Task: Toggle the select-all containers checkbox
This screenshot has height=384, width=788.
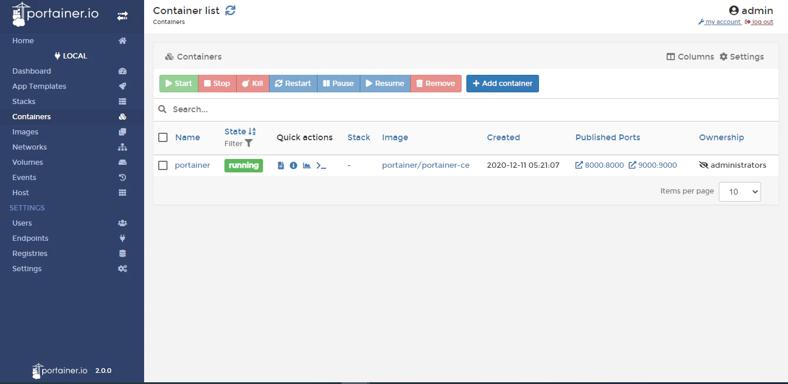Action: point(163,137)
